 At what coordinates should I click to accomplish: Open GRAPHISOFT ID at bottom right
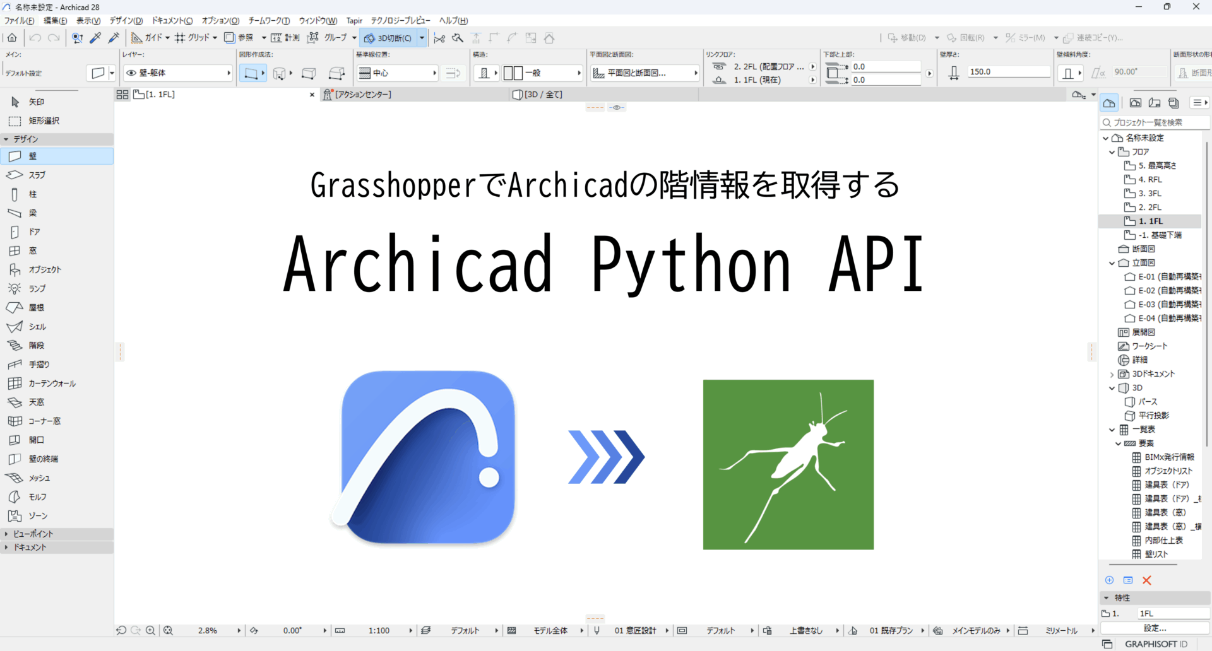(x=1155, y=644)
